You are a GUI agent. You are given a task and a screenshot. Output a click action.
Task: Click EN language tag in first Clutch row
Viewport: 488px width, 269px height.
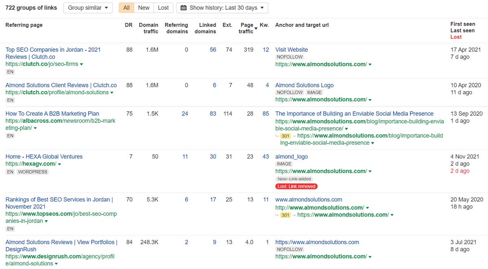10,72
